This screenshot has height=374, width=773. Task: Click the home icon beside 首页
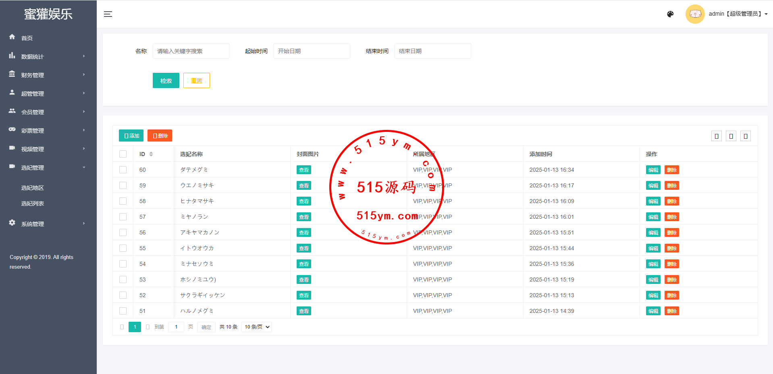click(12, 37)
